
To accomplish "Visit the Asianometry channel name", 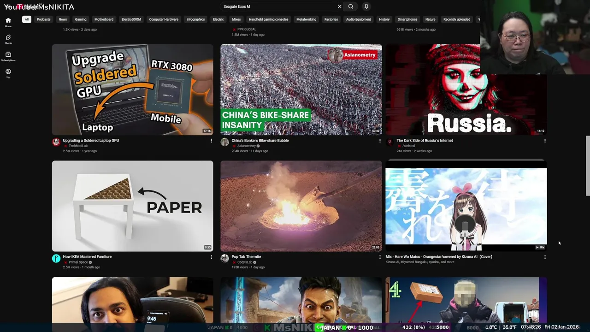I will [246, 146].
